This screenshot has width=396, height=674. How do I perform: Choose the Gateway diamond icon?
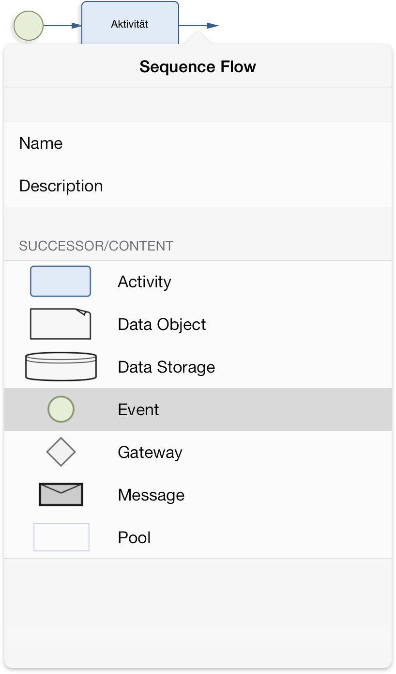pyautogui.click(x=61, y=452)
